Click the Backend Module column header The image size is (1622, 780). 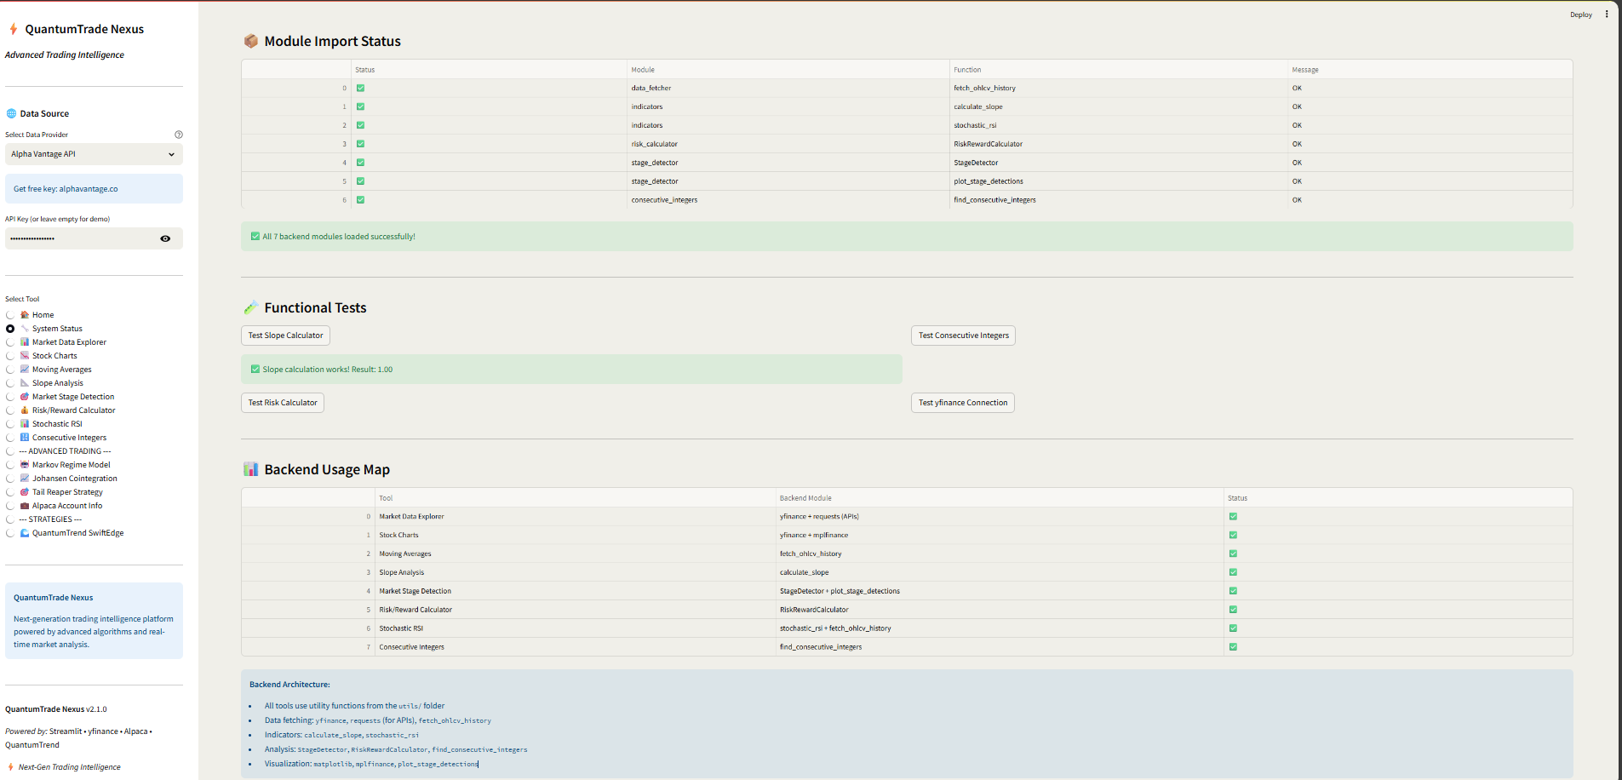999,498
